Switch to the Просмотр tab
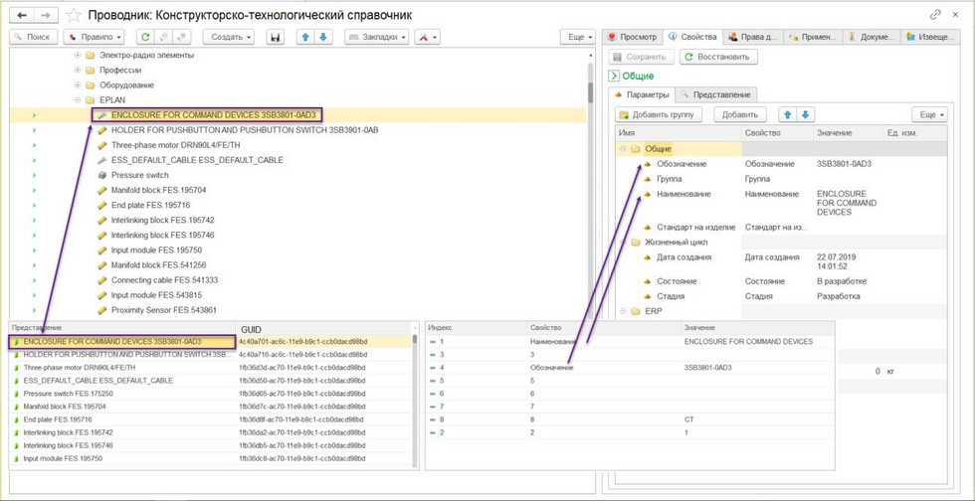This screenshot has width=975, height=501. pyautogui.click(x=633, y=37)
